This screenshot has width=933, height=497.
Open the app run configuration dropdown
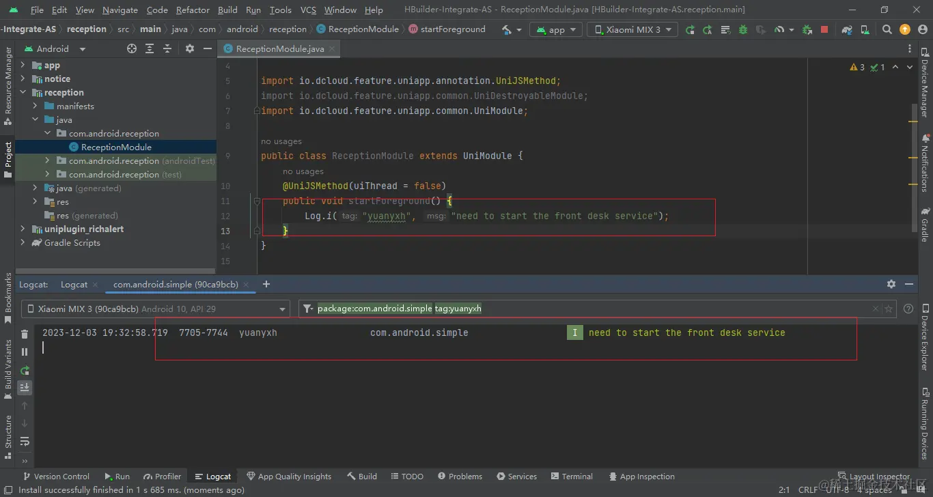557,29
